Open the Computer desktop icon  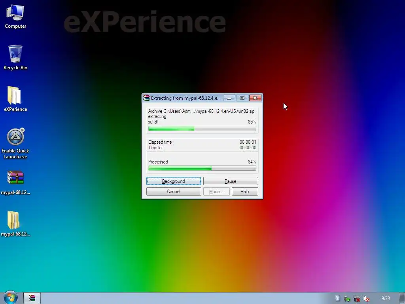click(15, 16)
